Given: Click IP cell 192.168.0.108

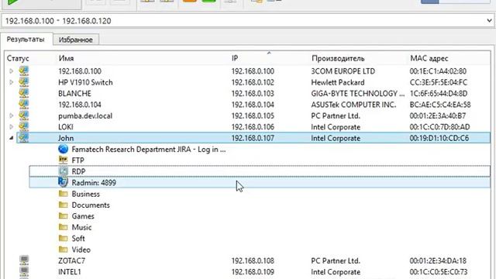Looking at the screenshot, I should 253,261.
